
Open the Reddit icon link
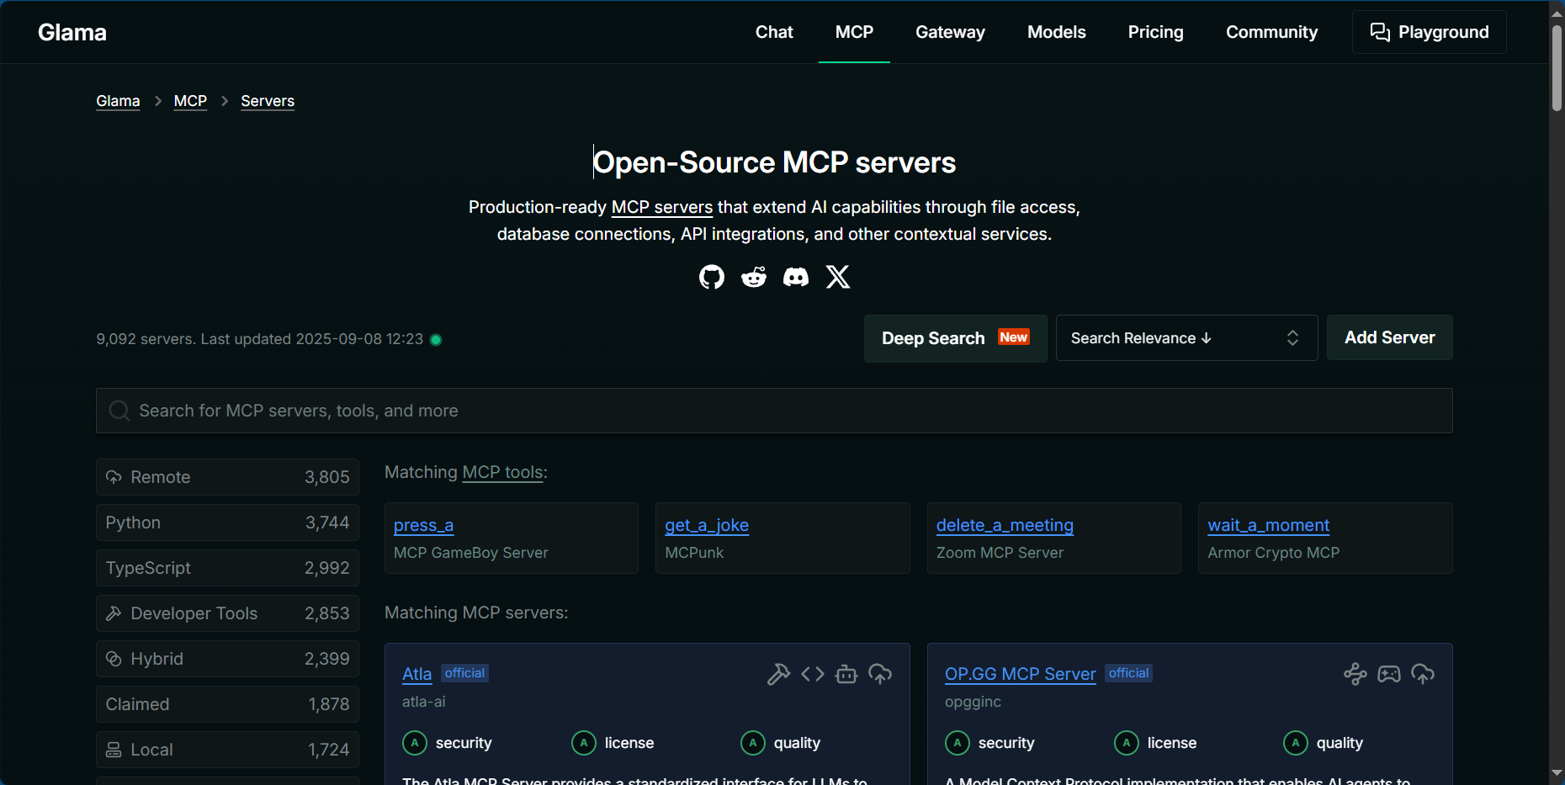[x=754, y=277]
